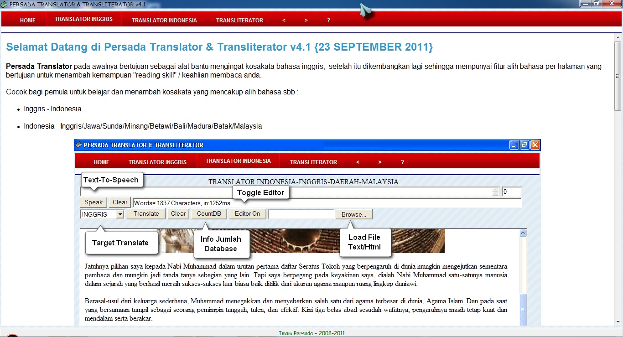This screenshot has width=623, height=337.
Task: Go forward with the ">" arrow in top navigation
Action: 306,21
